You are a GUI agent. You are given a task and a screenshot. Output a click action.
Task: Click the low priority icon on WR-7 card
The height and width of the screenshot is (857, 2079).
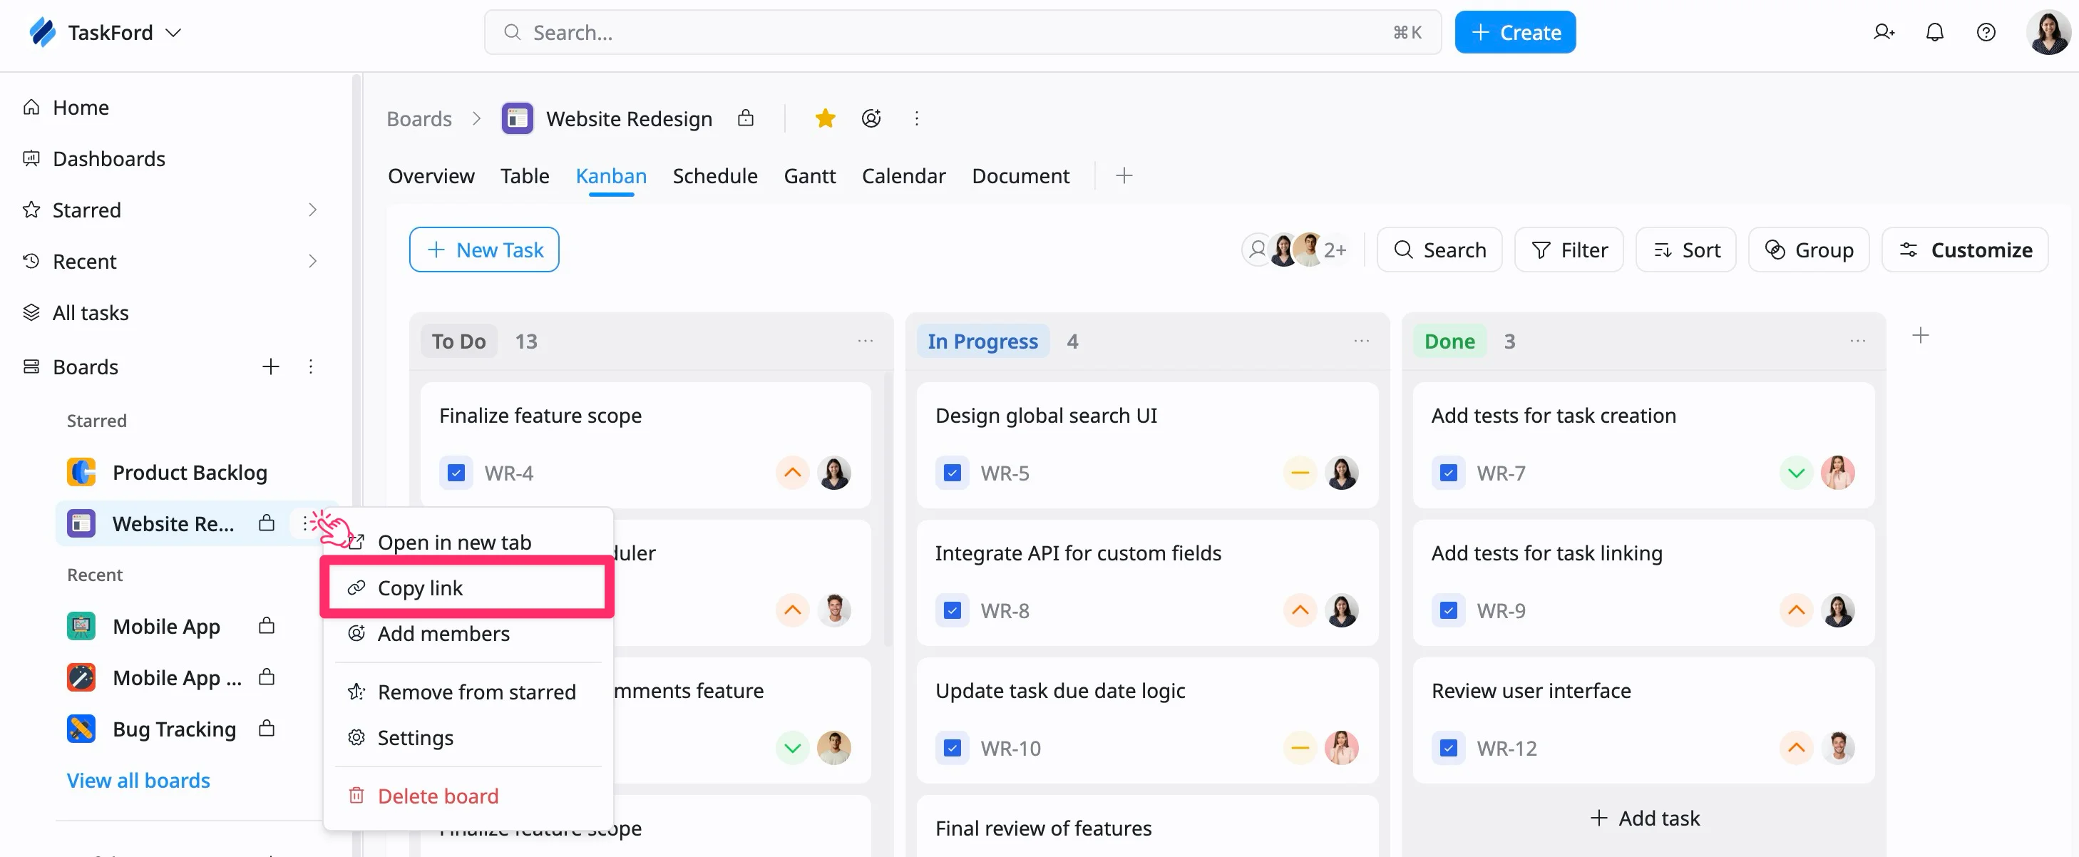pyautogui.click(x=1797, y=473)
